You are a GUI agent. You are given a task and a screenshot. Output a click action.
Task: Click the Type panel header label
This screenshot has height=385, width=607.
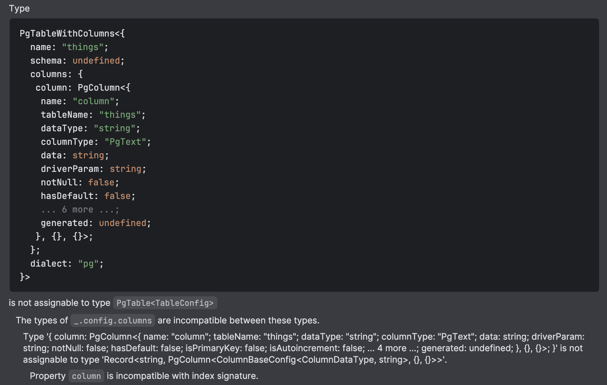[19, 8]
